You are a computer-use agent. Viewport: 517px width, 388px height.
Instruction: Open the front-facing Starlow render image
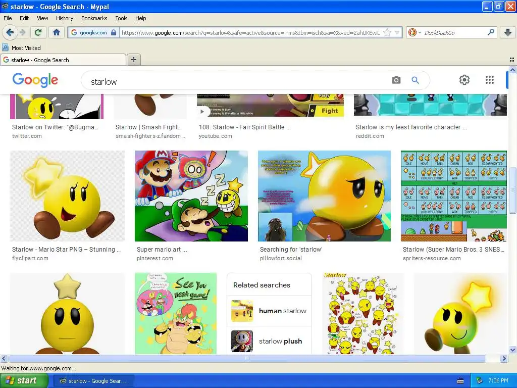pos(67,313)
